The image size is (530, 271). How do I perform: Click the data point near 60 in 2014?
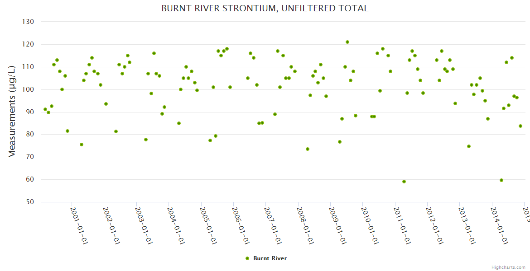501,180
